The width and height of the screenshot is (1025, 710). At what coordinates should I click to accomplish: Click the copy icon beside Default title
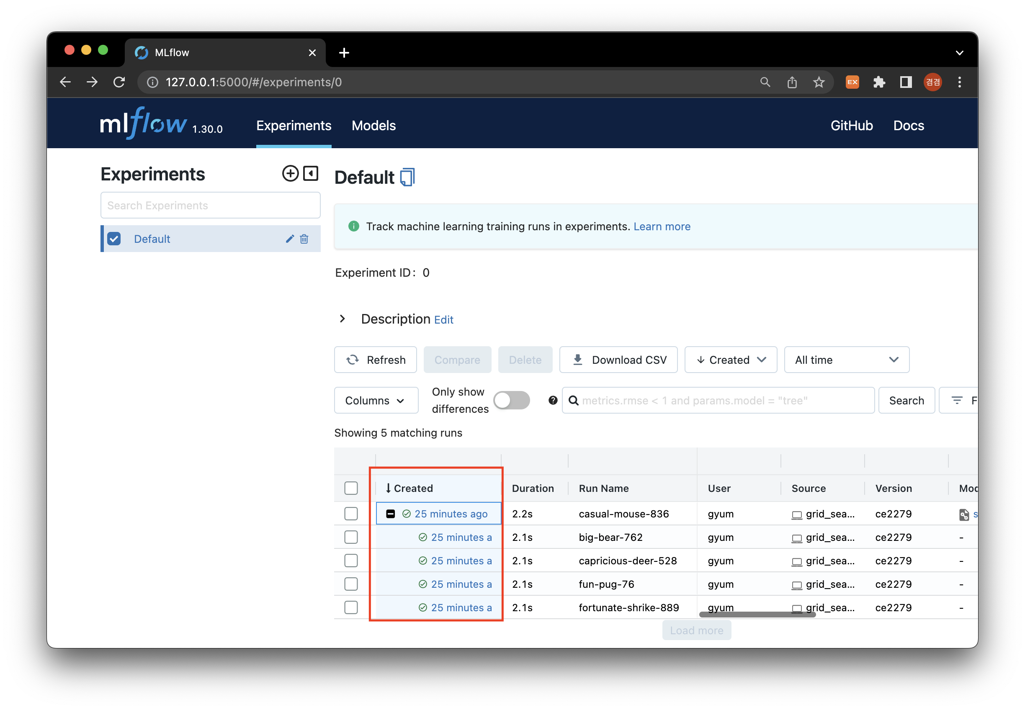tap(407, 177)
